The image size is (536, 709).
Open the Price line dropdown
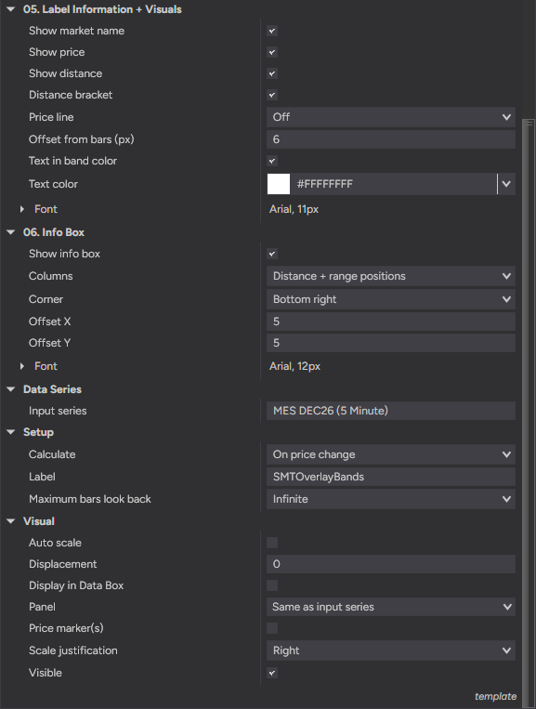tap(391, 117)
